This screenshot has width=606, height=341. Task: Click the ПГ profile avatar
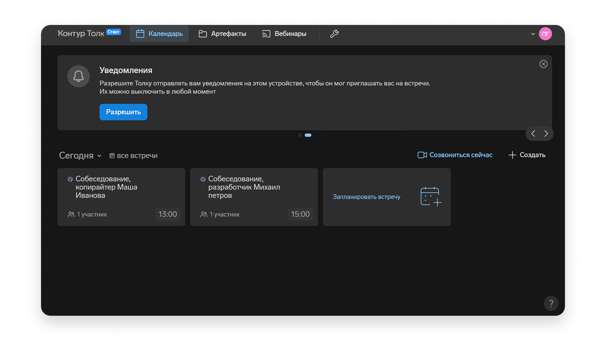click(x=545, y=34)
